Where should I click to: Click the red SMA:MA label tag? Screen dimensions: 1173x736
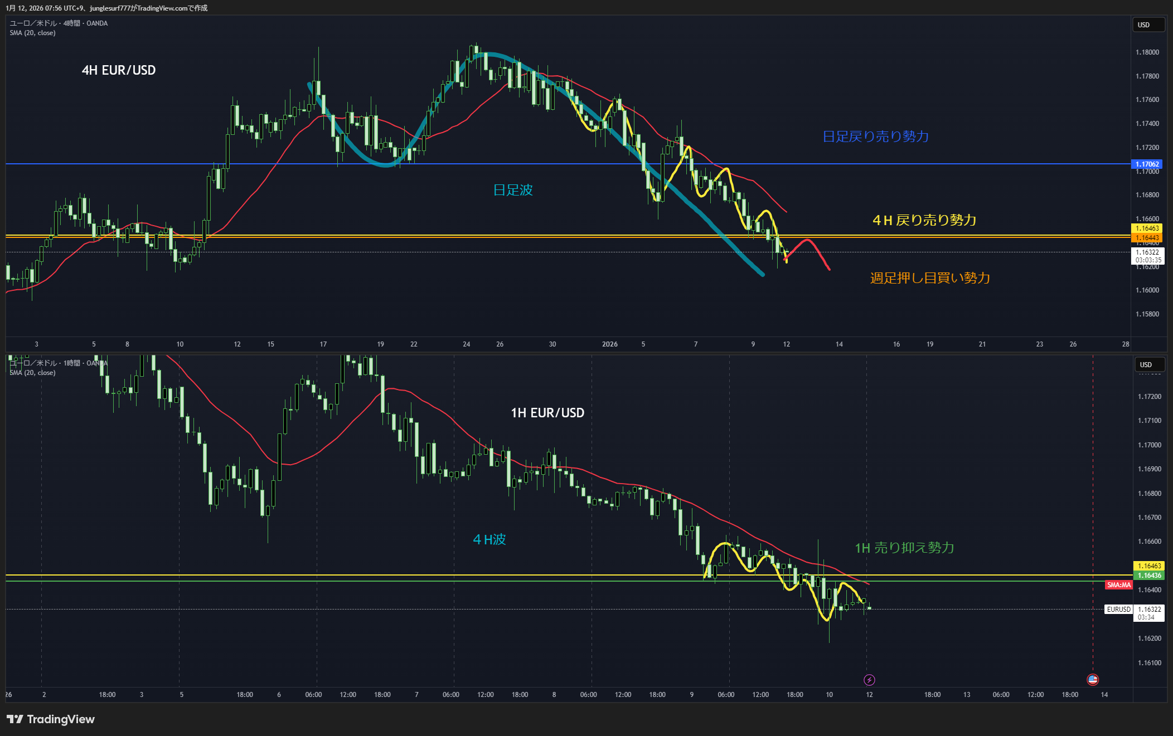point(1118,585)
